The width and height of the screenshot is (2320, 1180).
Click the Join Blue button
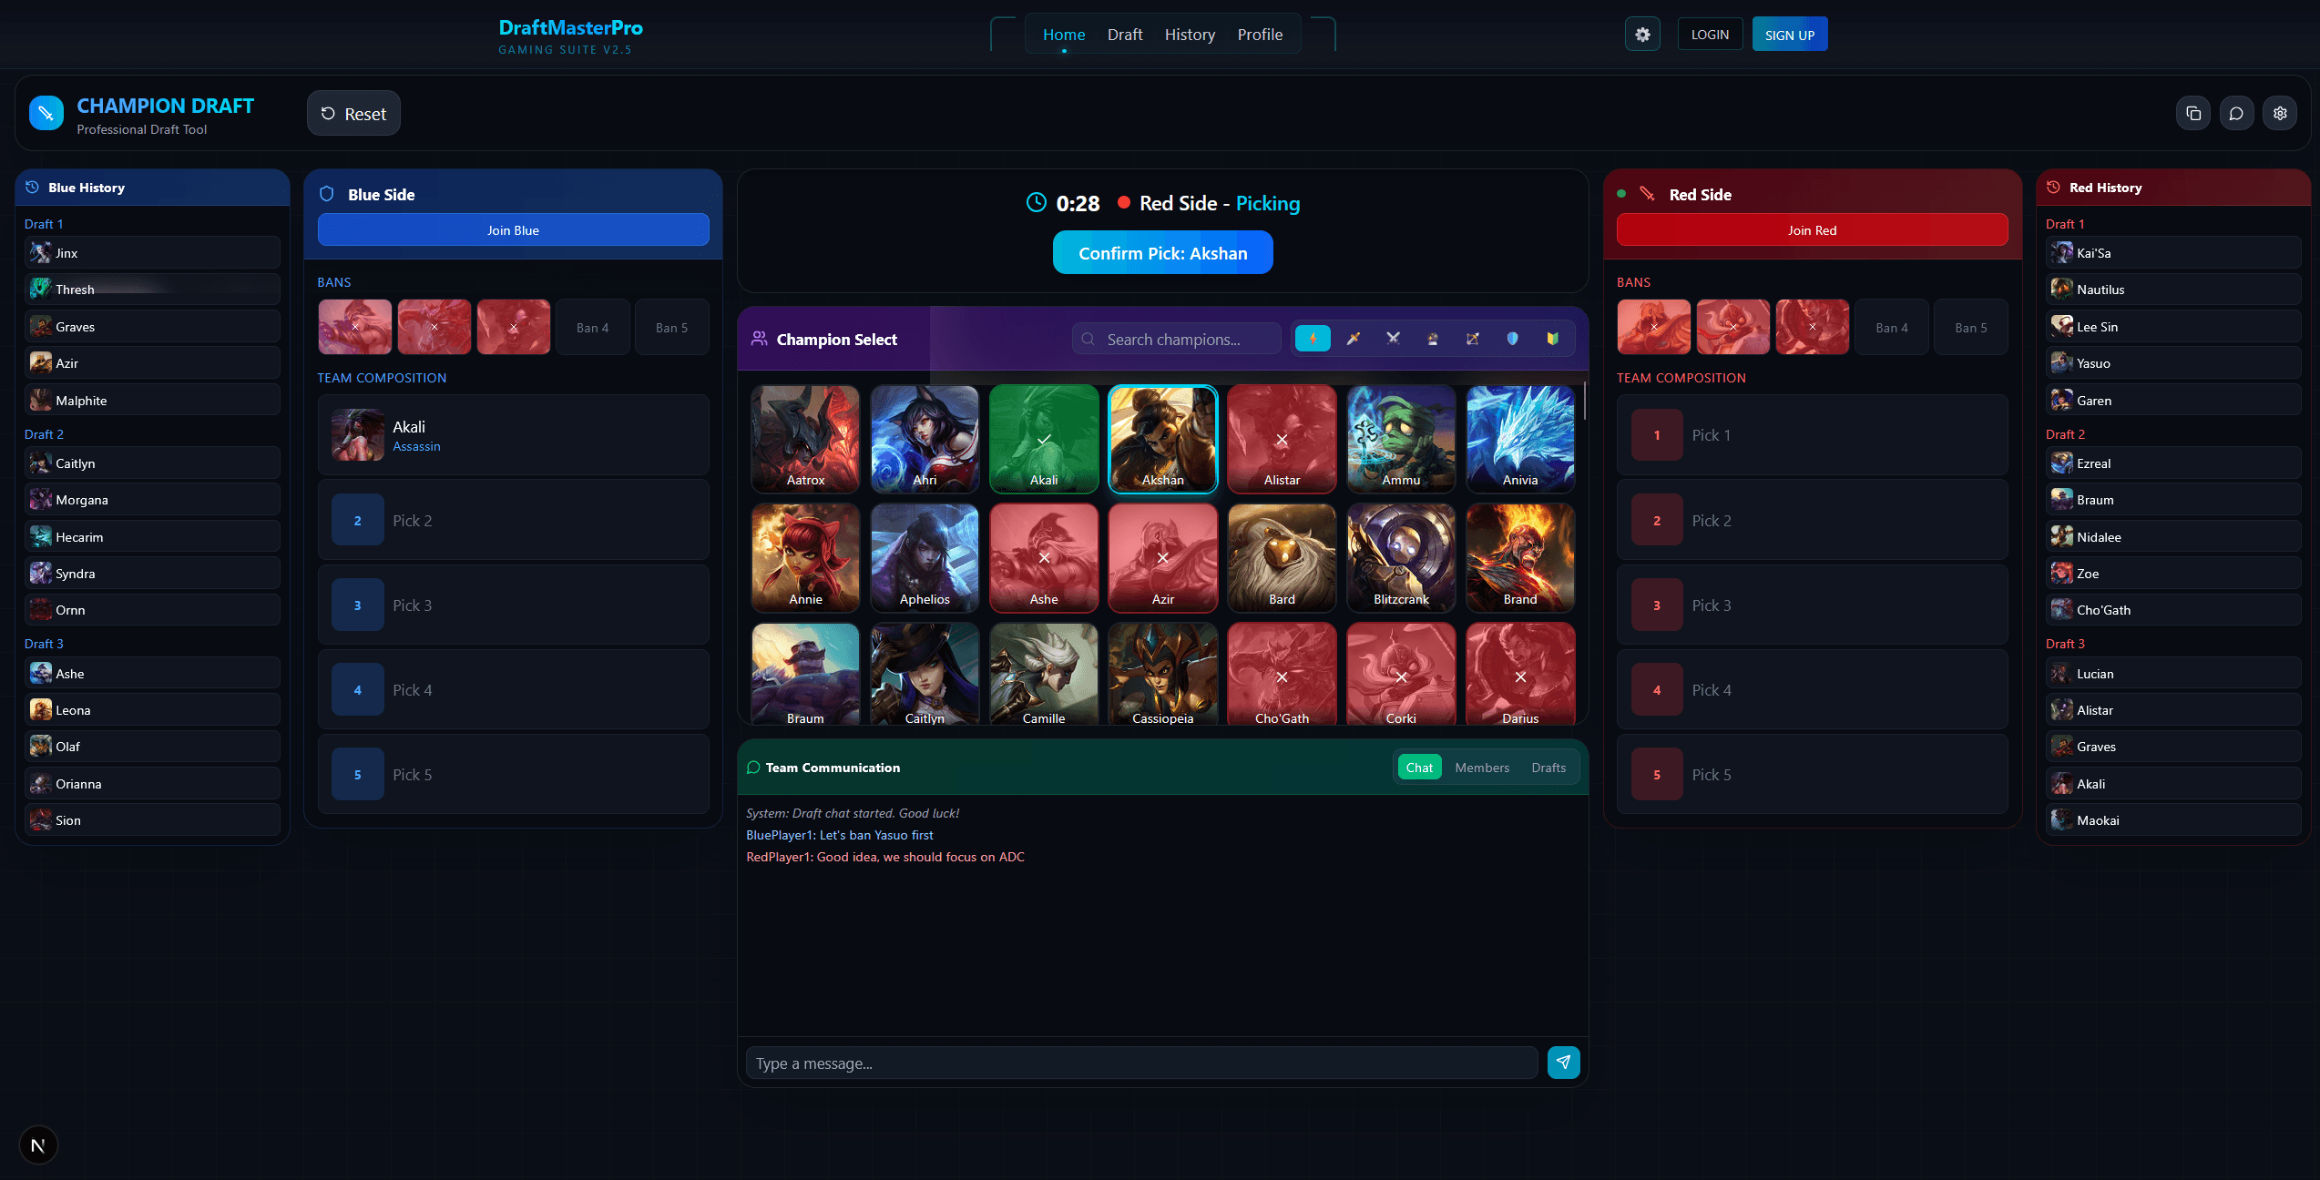[514, 230]
